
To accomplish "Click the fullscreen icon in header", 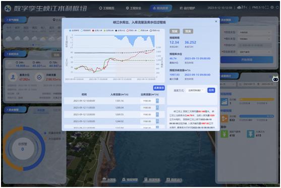I will pyautogui.click(x=267, y=8).
